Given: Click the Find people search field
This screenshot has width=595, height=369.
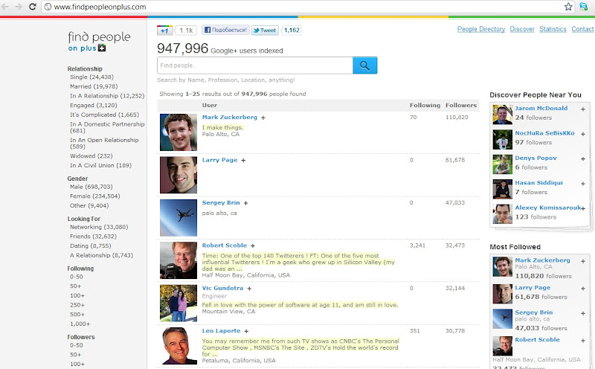Looking at the screenshot, I should [255, 65].
